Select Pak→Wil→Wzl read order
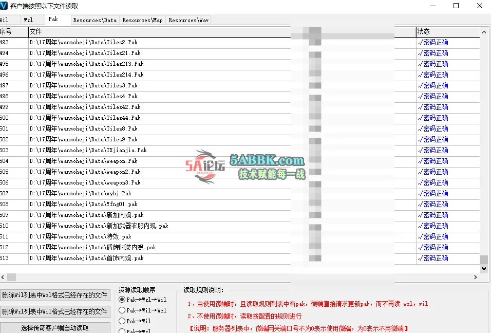 tap(142, 310)
